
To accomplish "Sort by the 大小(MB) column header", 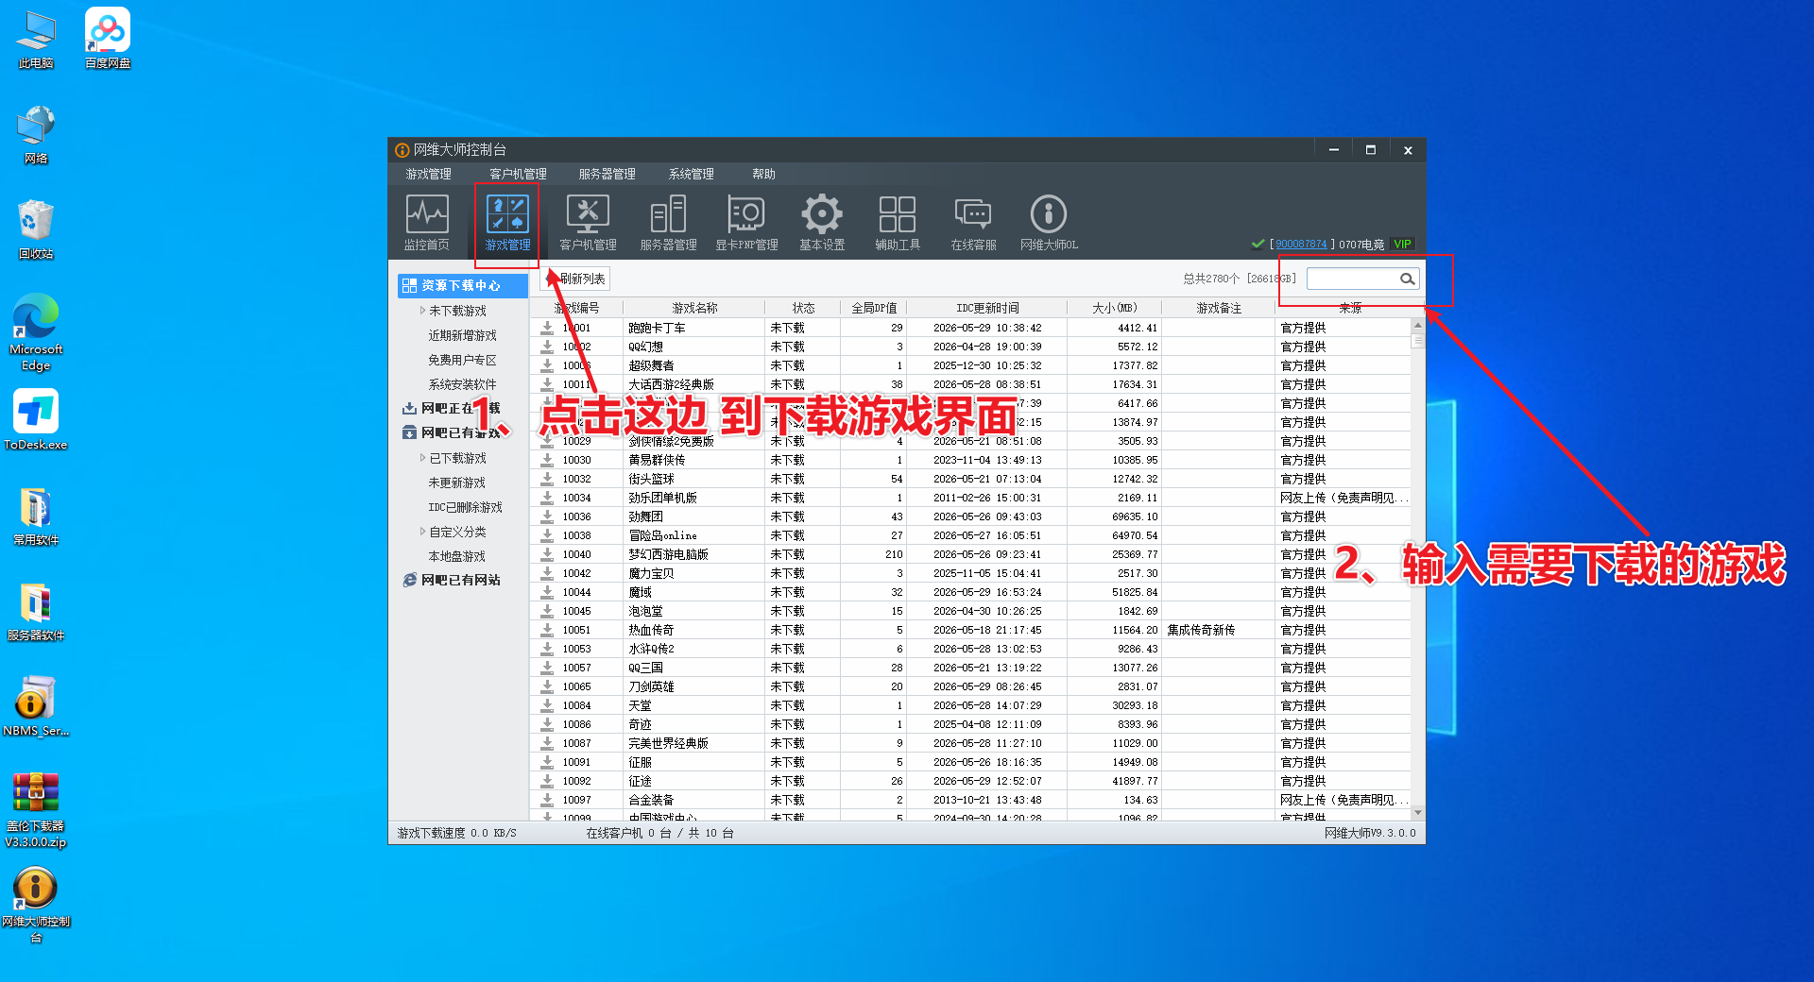I will [x=1115, y=308].
